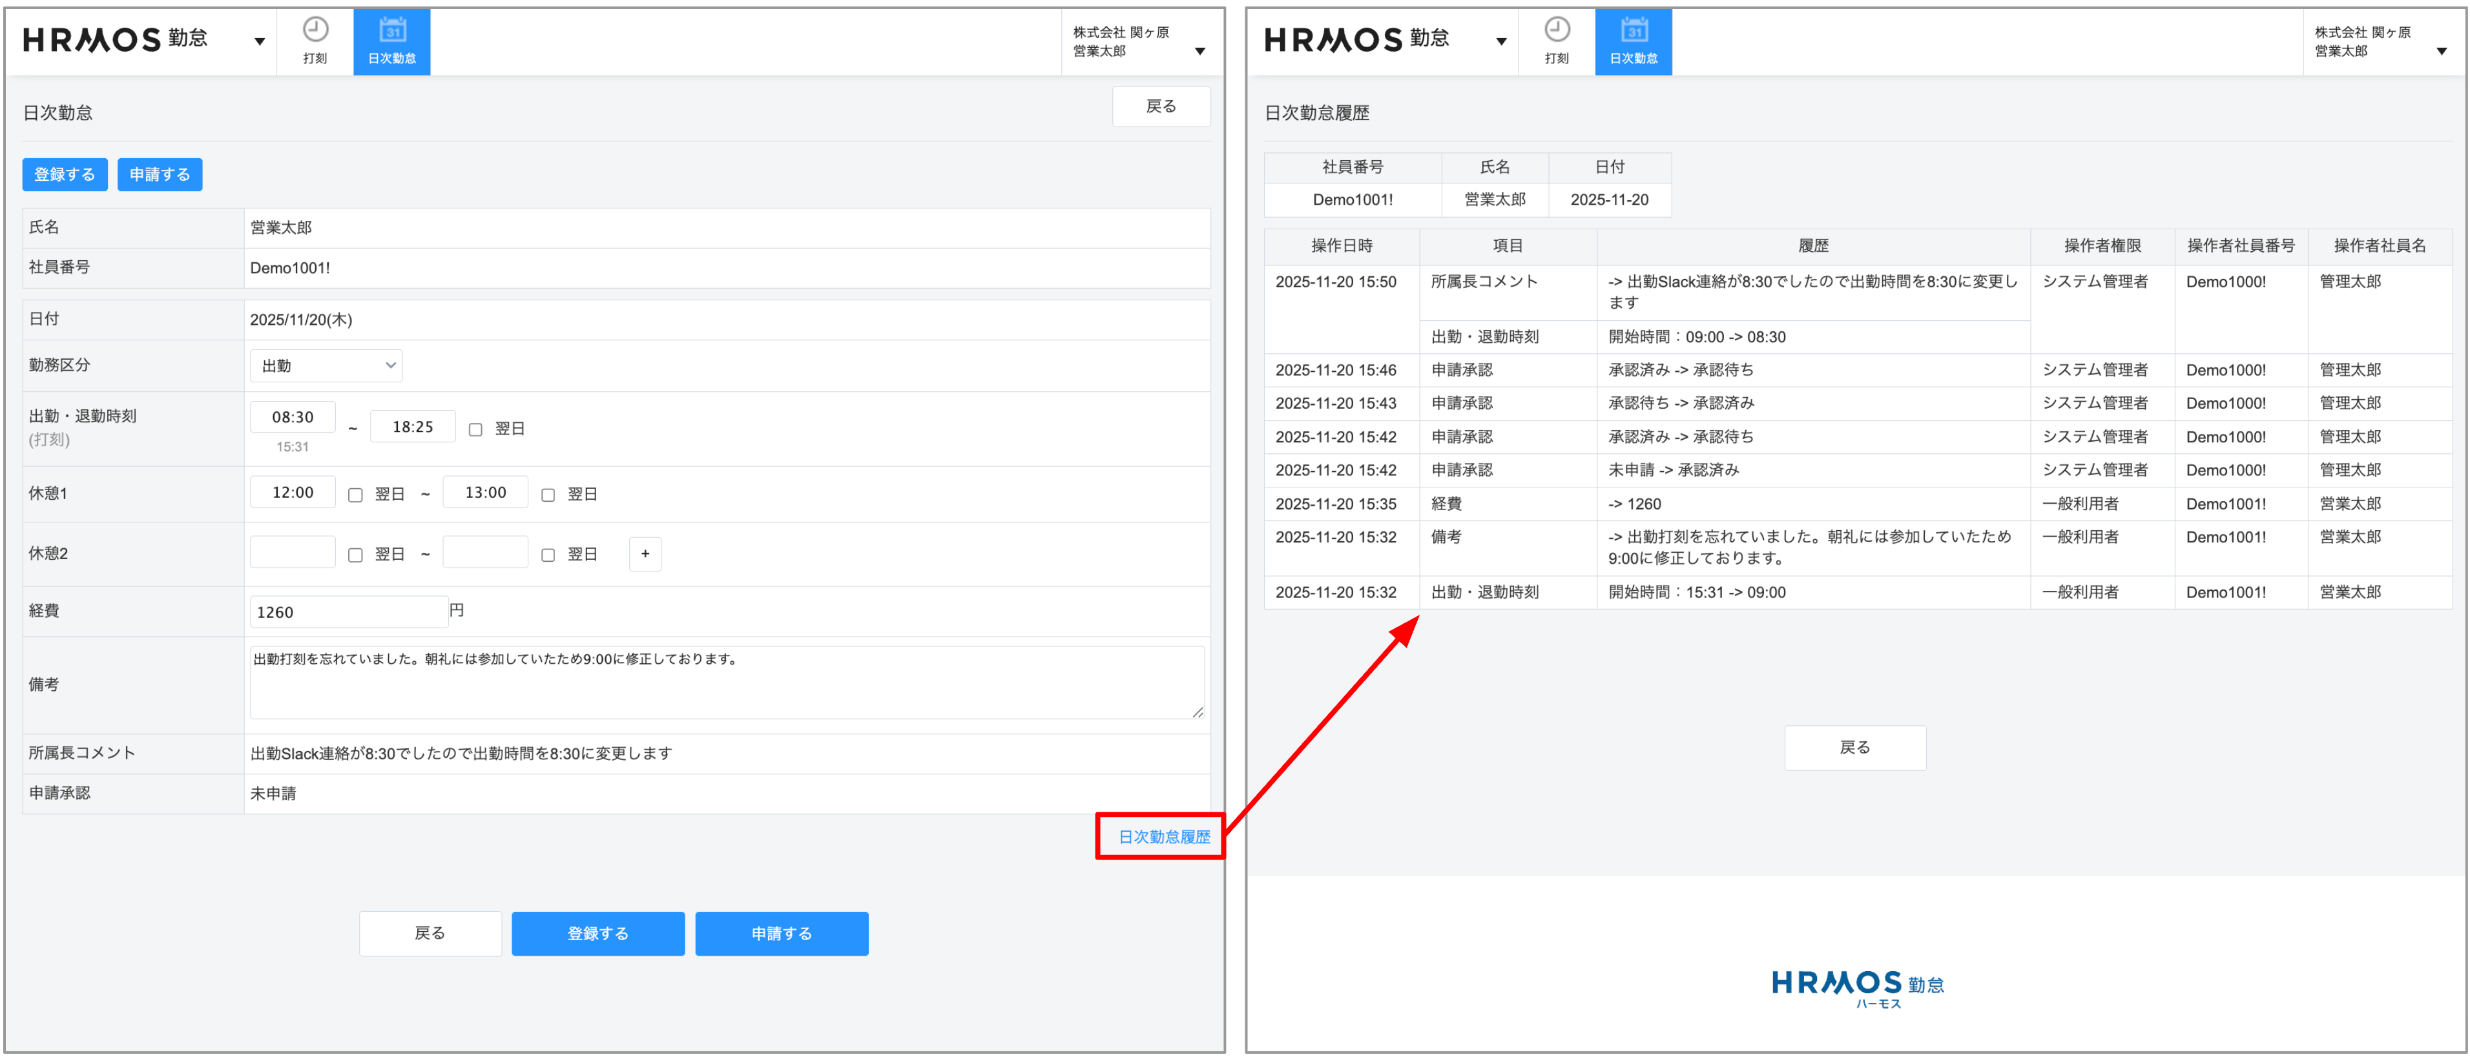Screen dimensions: 2470x1059
Task: Click the top blue 申請する button
Action: coord(159,174)
